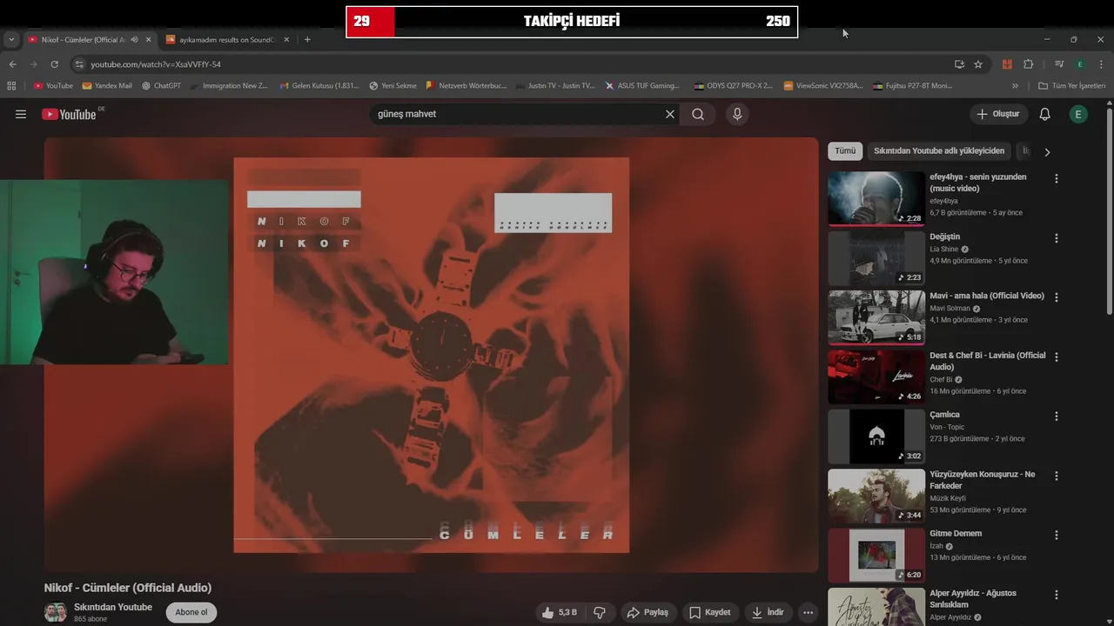Open Chrome new tab with plus
Screen dimensions: 1114x626
click(307, 40)
